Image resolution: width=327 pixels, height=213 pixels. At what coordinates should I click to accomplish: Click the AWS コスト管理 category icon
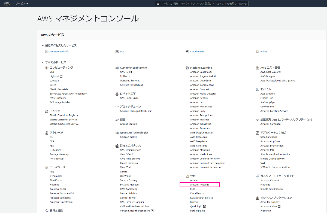pos(258,68)
